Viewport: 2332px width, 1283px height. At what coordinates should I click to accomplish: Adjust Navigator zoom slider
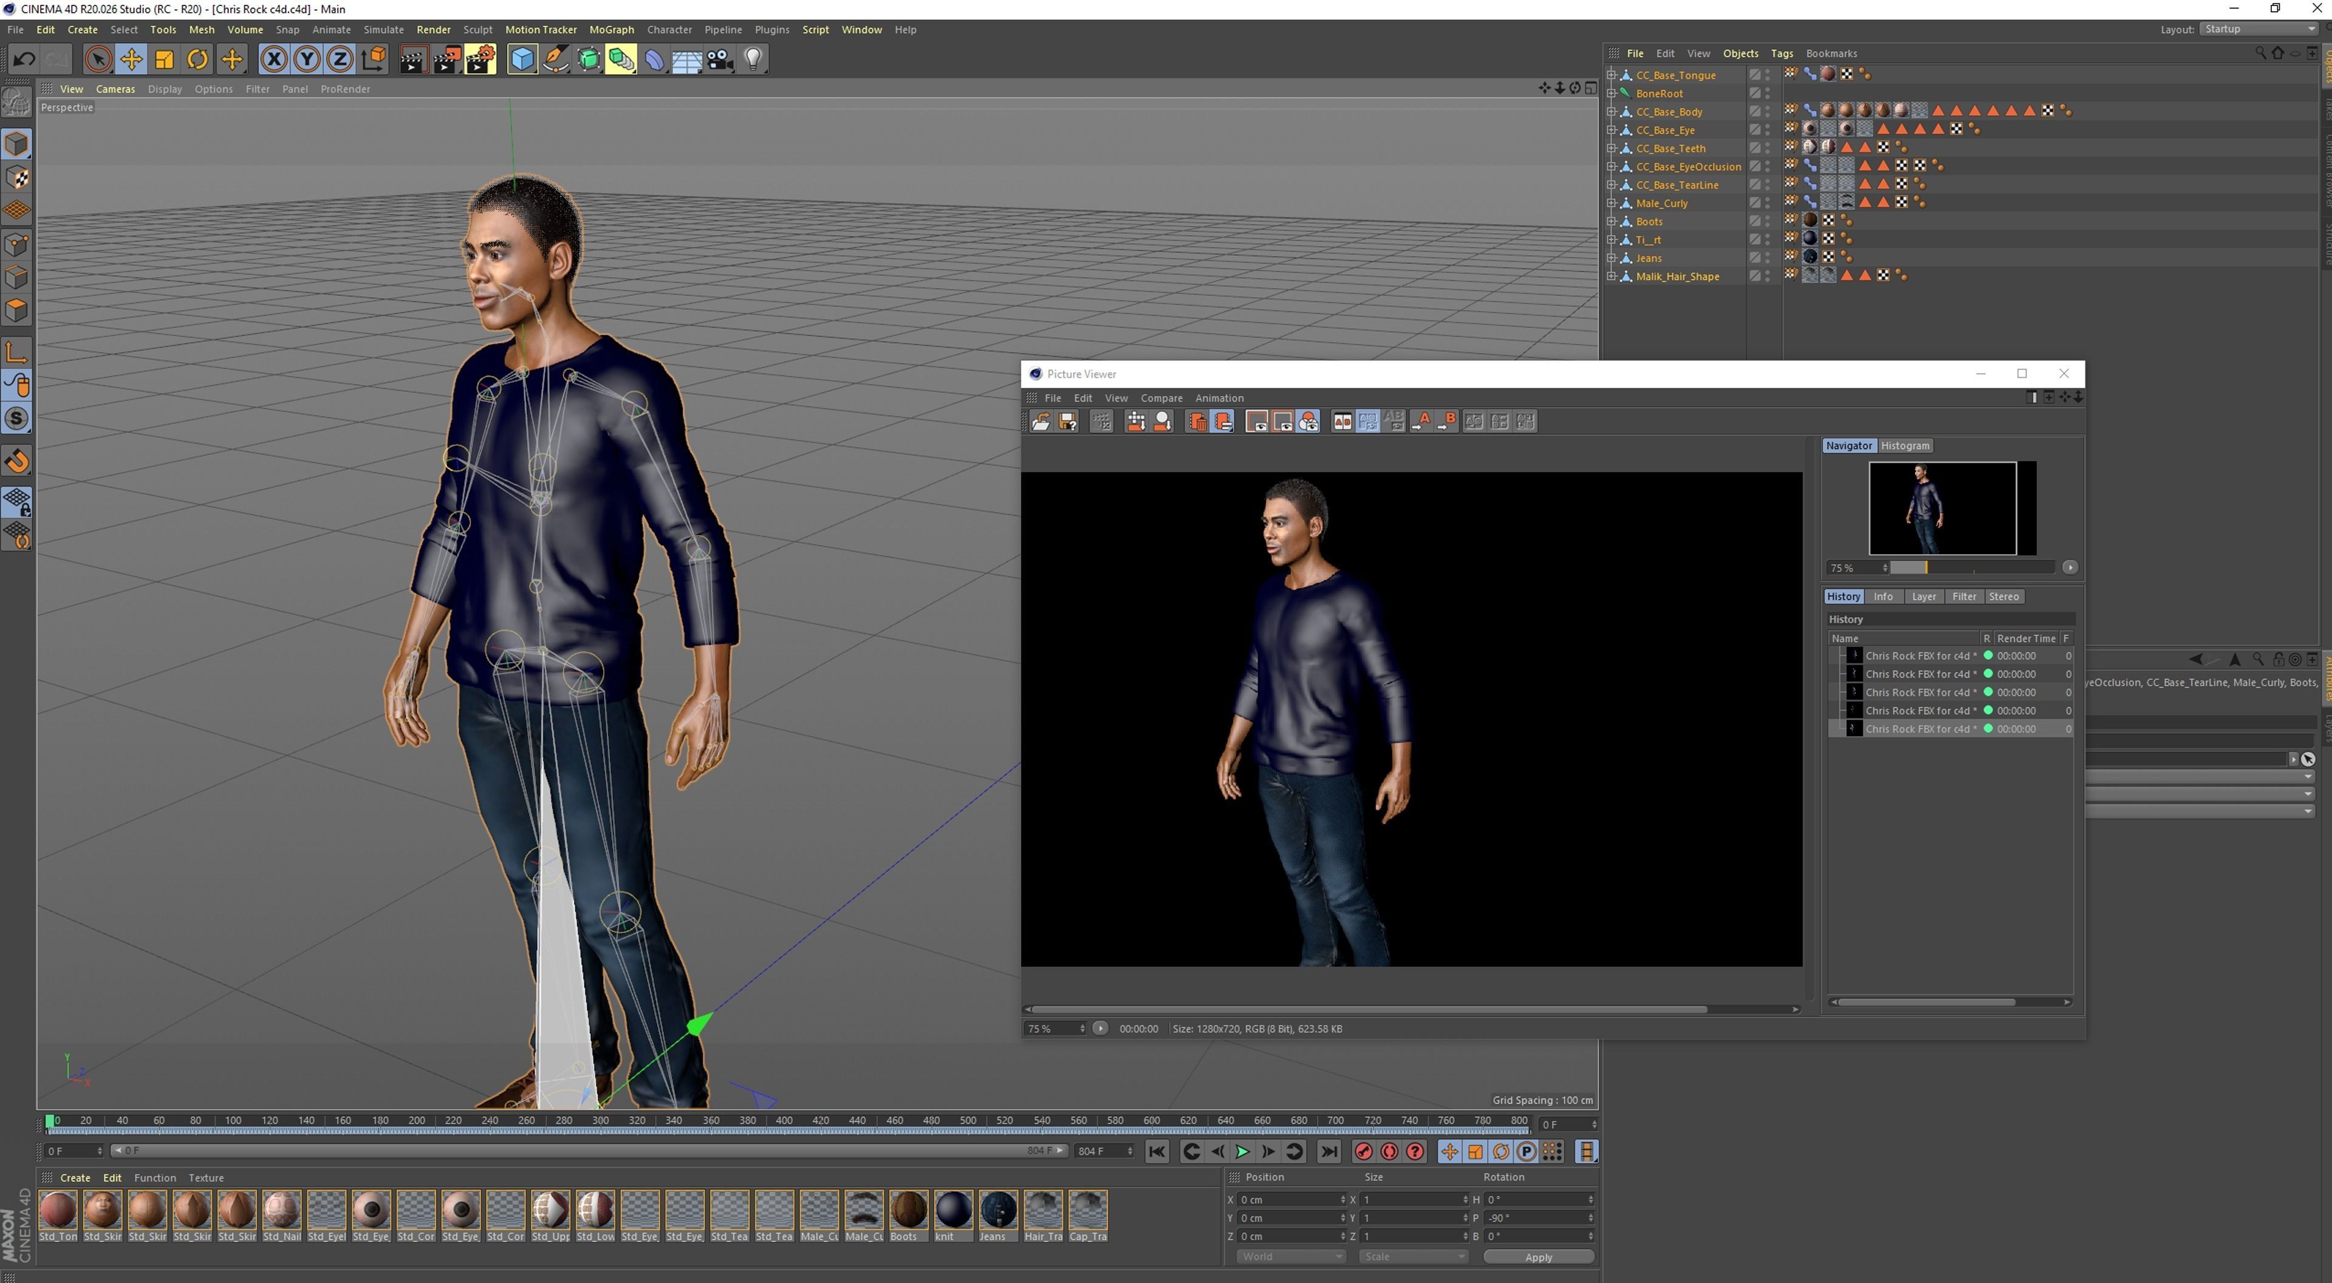coord(1972,568)
